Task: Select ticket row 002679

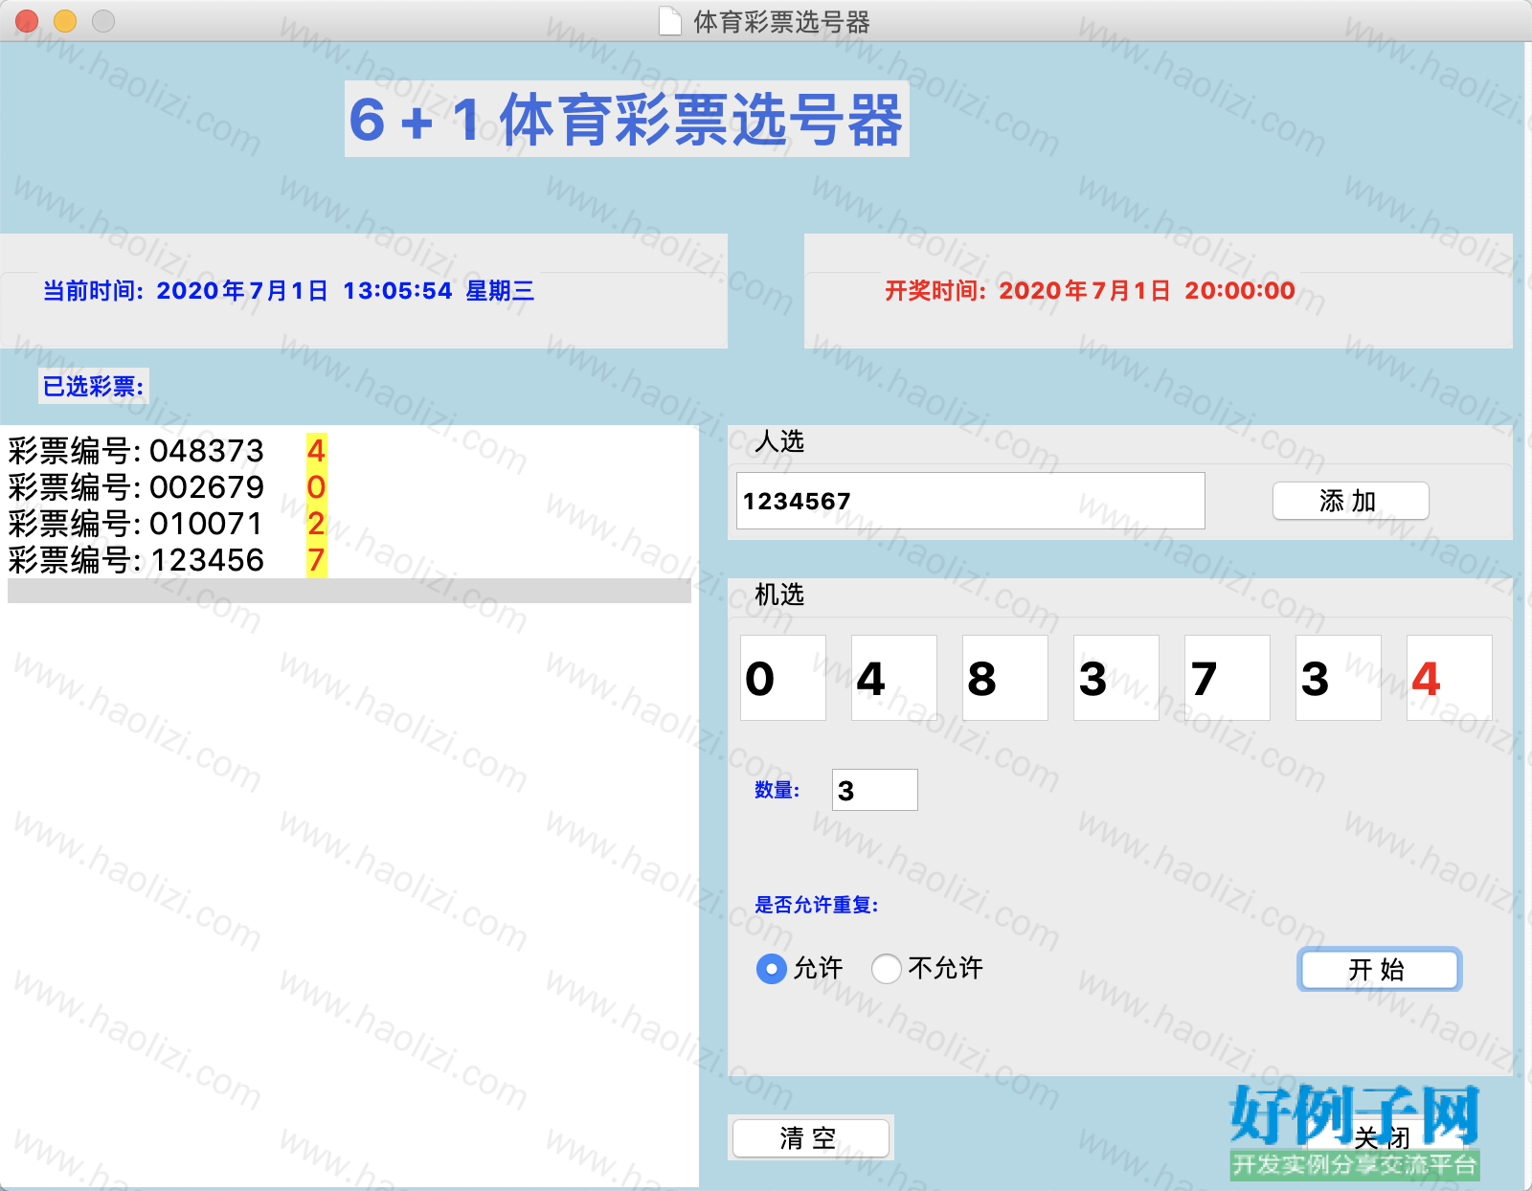Action: point(349,487)
